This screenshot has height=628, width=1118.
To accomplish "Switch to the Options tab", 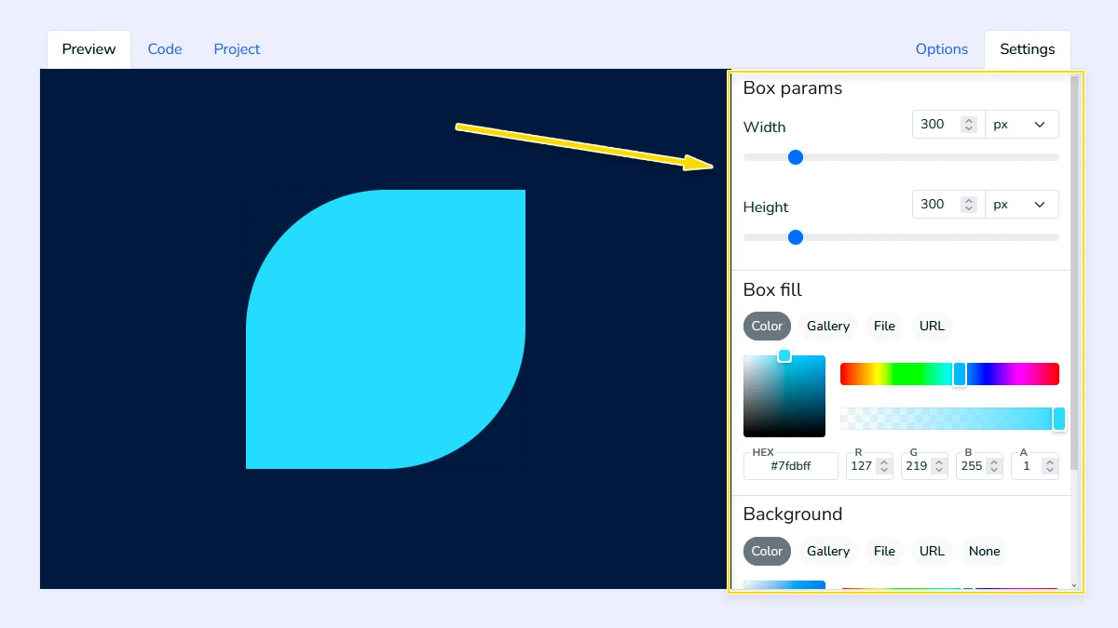I will tap(941, 48).
